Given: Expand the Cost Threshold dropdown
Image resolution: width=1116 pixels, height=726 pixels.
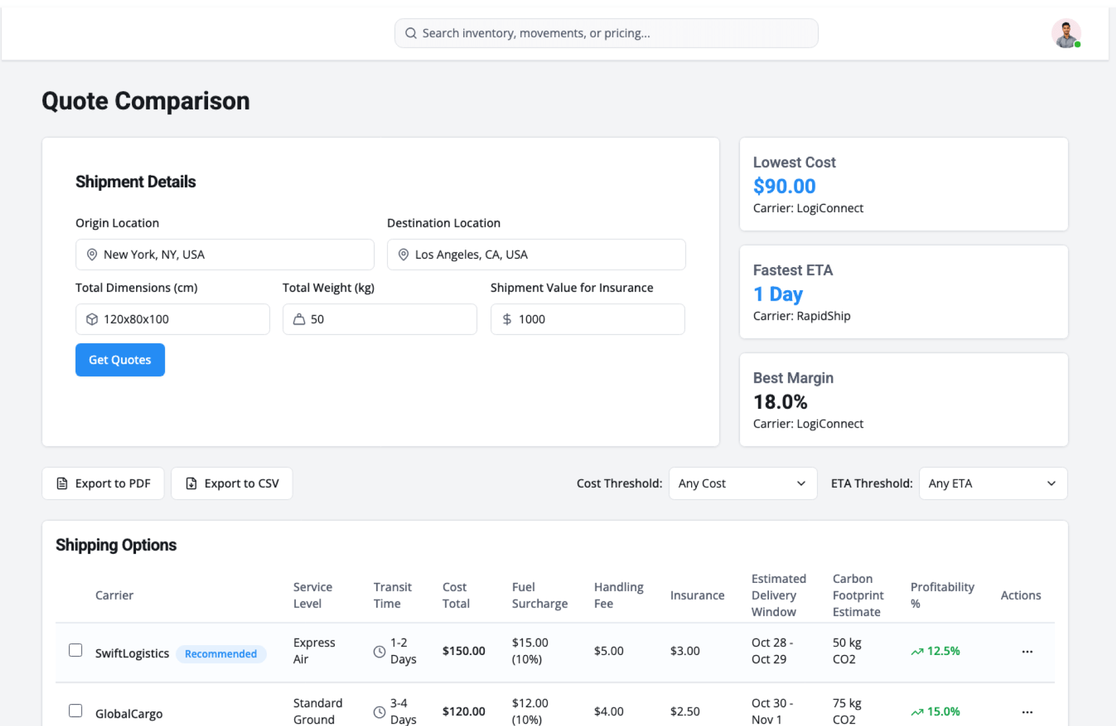Looking at the screenshot, I should click(x=742, y=483).
